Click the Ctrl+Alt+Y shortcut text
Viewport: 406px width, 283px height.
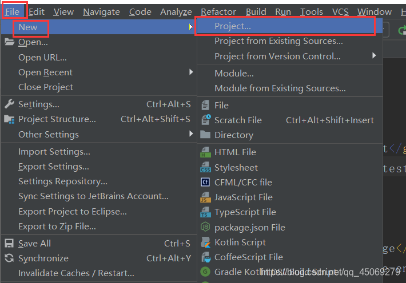pos(169,258)
